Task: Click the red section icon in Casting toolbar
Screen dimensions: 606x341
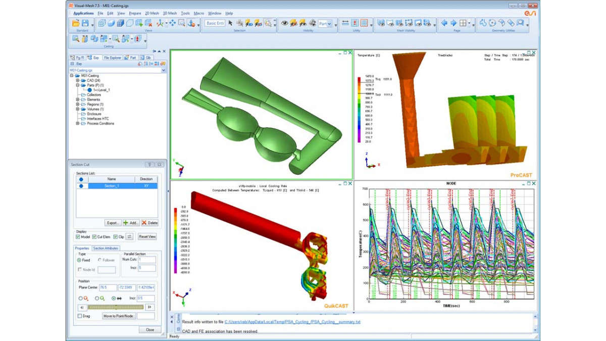Action: click(x=137, y=39)
